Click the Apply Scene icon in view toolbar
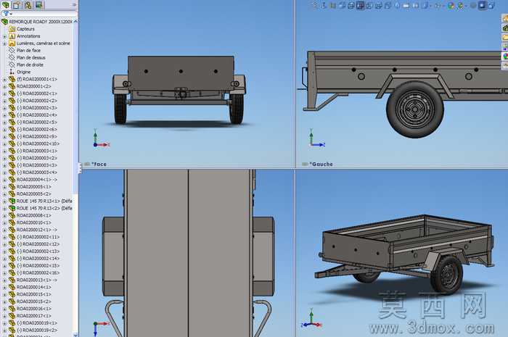The width and height of the screenshot is (508, 337). 460,6
